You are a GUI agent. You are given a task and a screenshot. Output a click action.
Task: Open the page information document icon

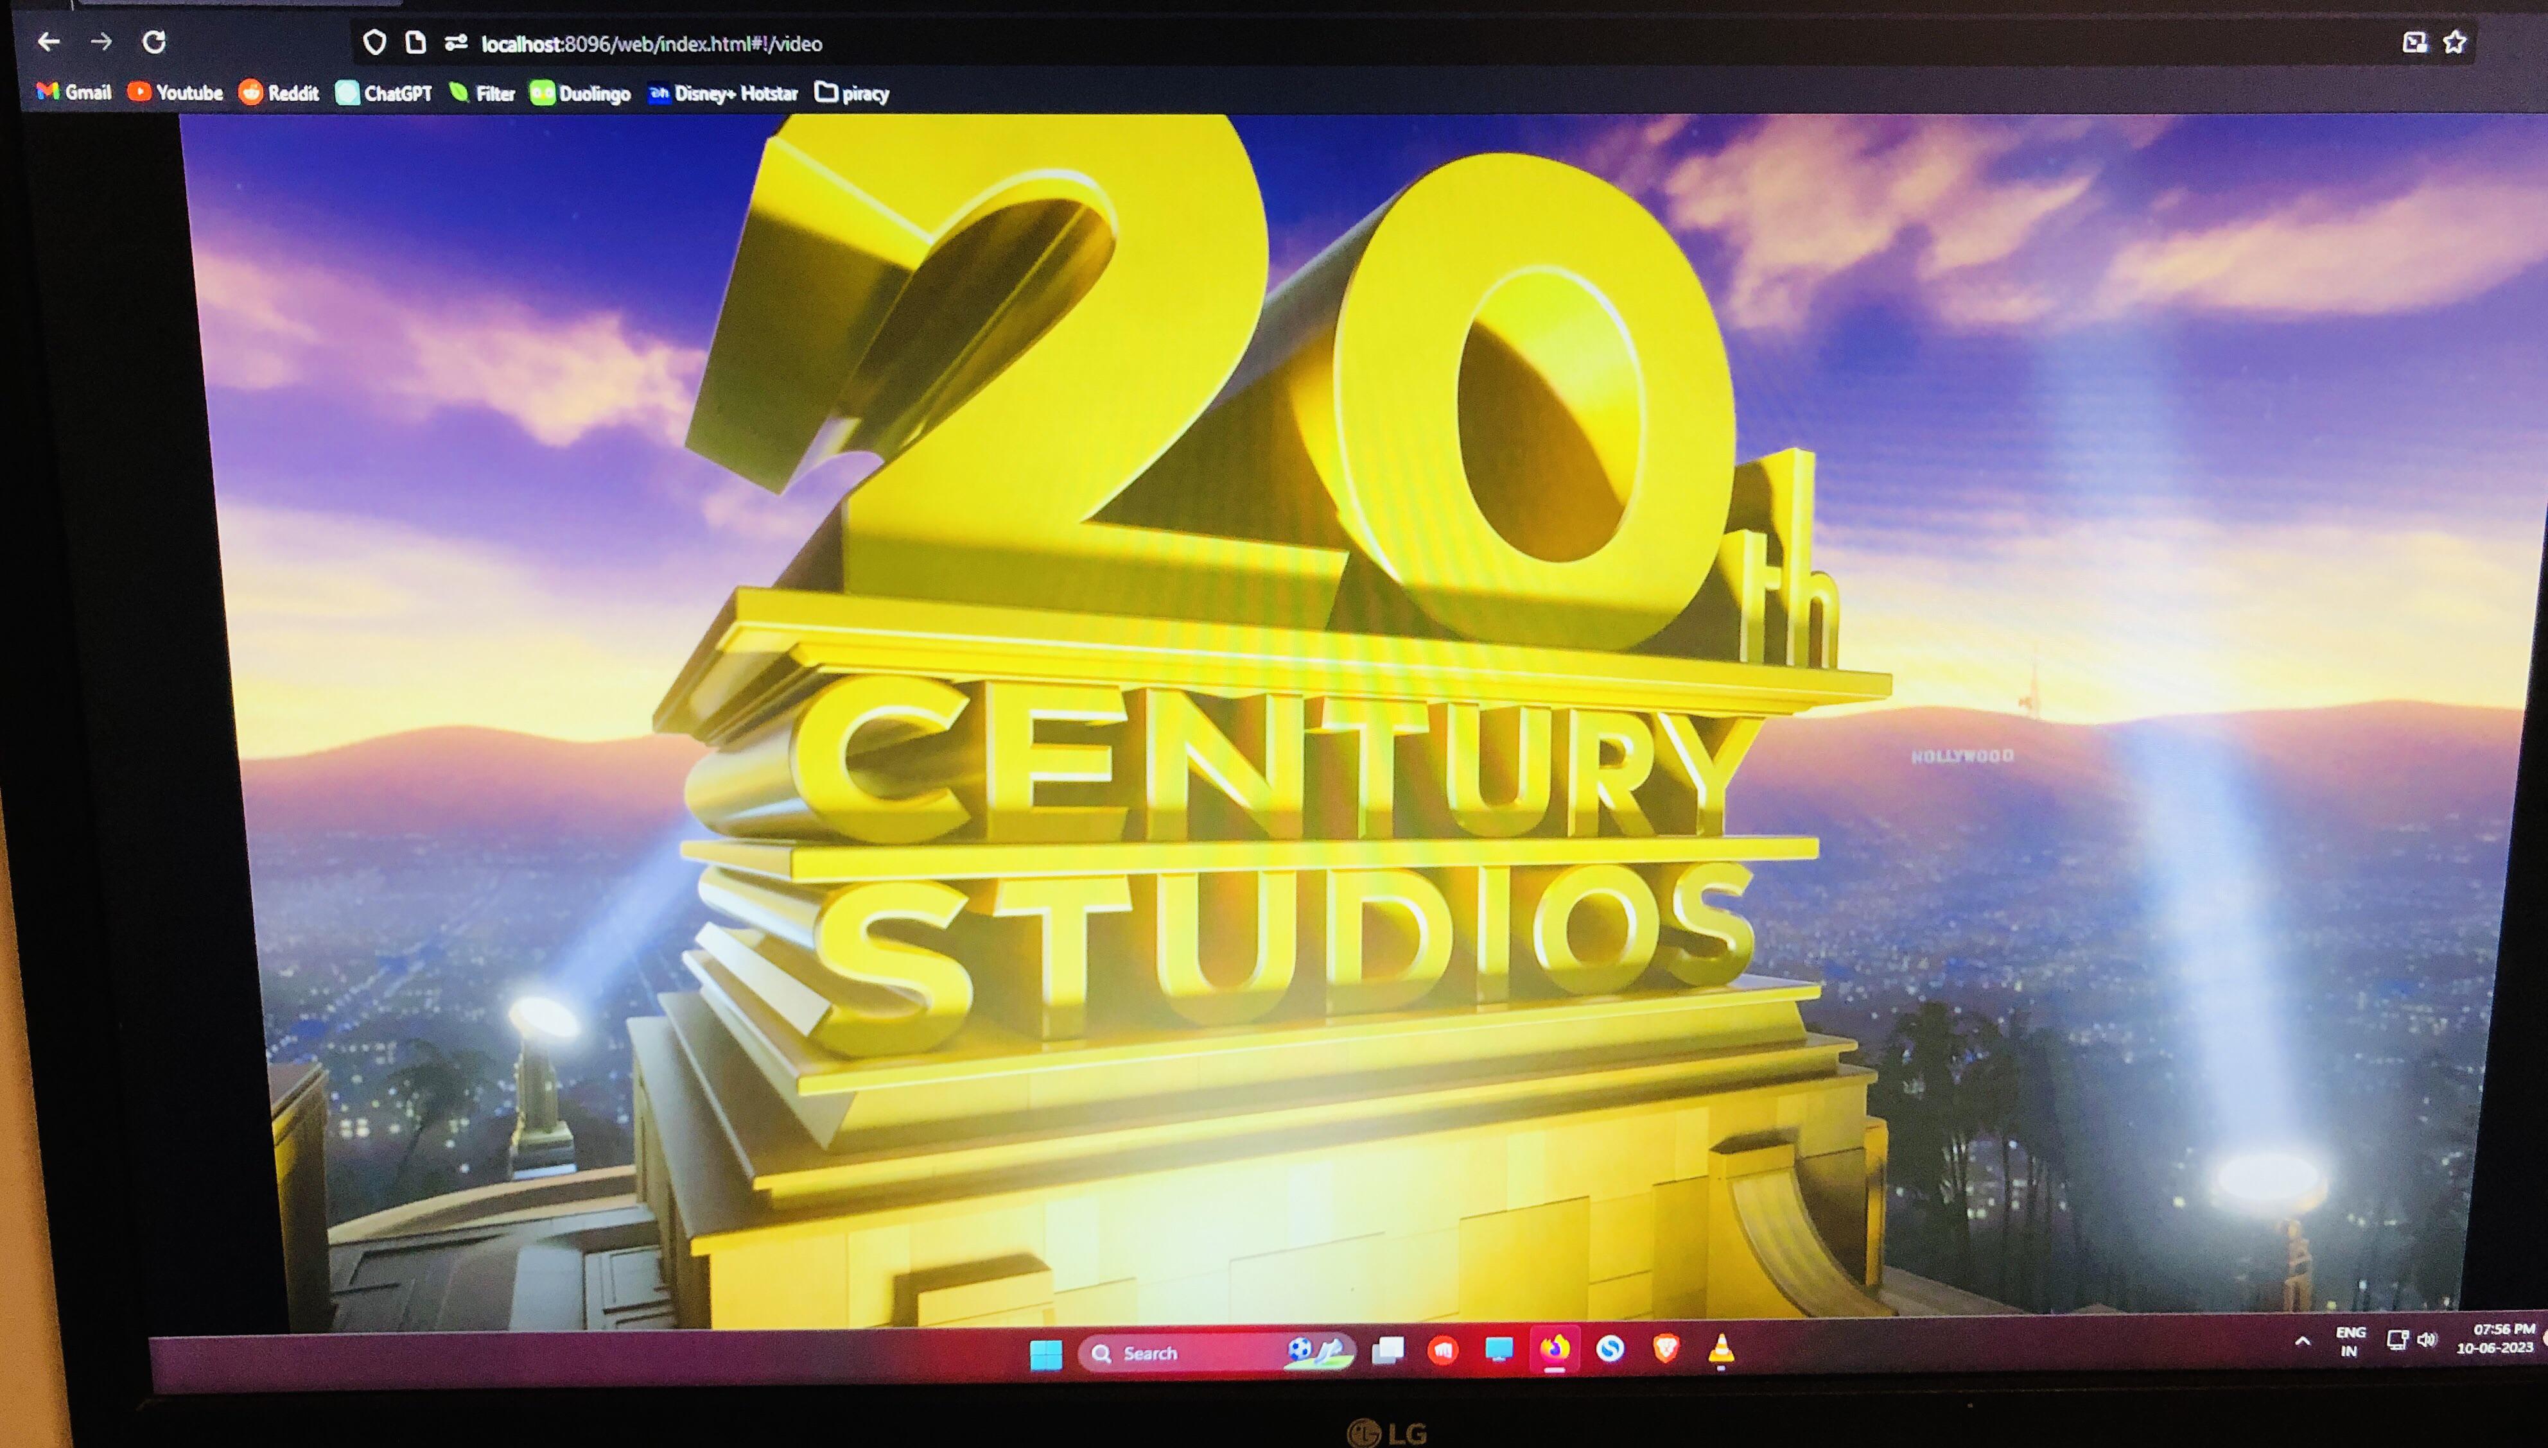point(416,43)
